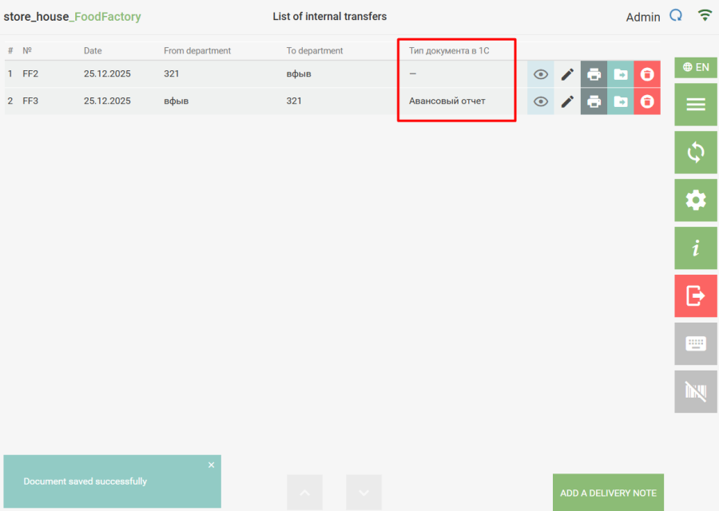This screenshot has width=719, height=511.
Task: Print transfer document FF3
Action: [x=594, y=101]
